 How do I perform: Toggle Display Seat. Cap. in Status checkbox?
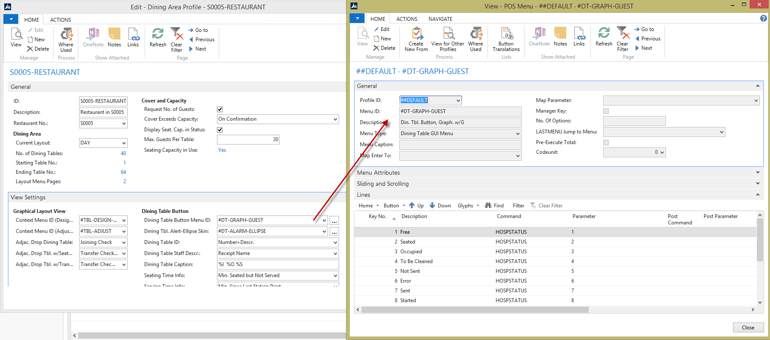pos(220,130)
